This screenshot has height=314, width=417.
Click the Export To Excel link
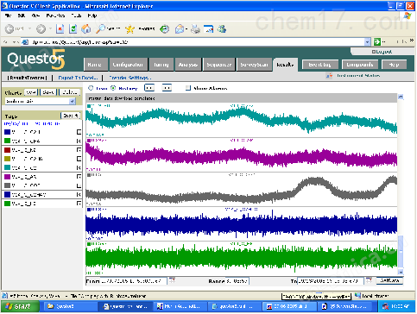78,78
